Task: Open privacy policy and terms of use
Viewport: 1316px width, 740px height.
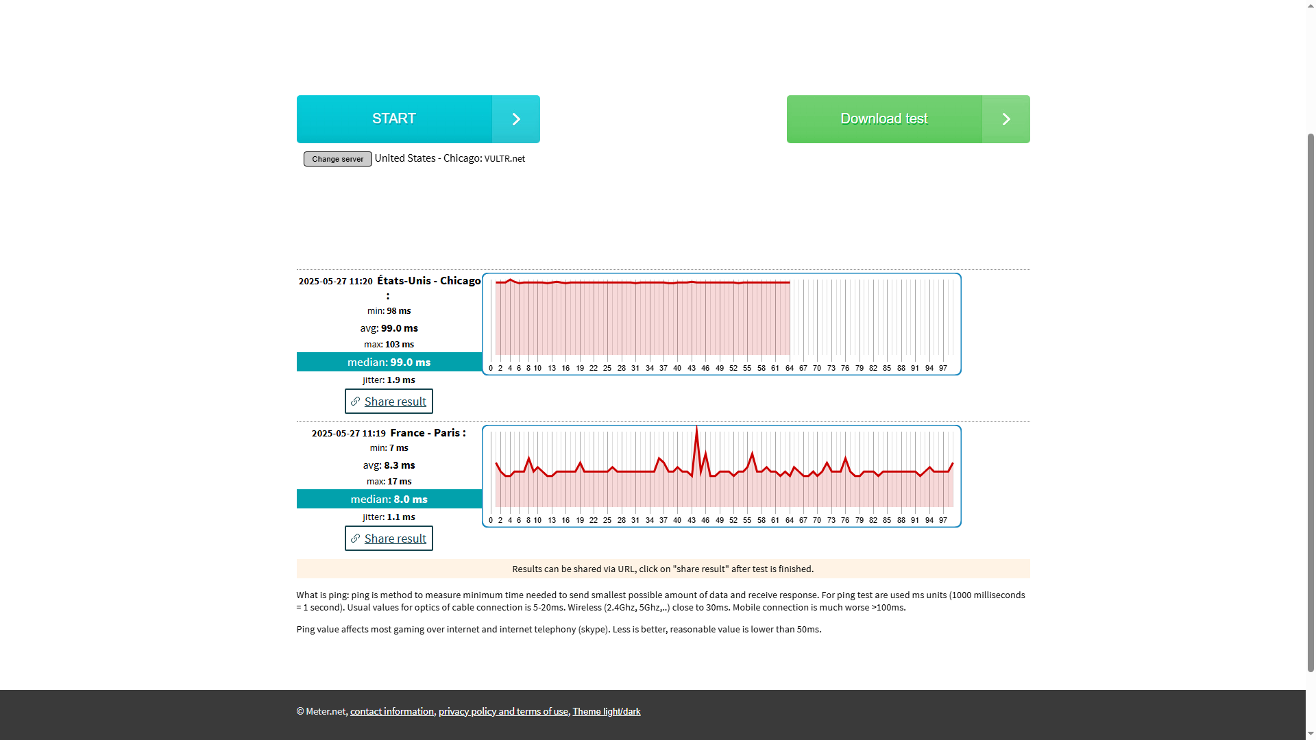Action: pyautogui.click(x=503, y=711)
